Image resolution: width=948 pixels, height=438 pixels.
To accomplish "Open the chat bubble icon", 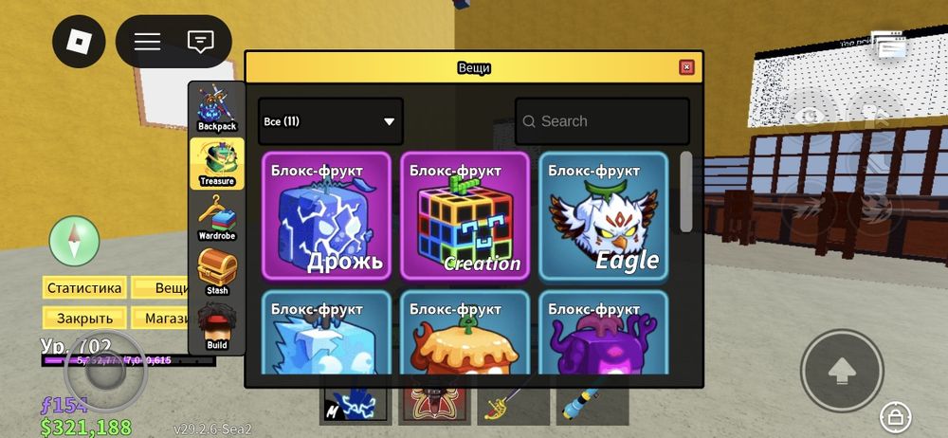I will pos(201,41).
